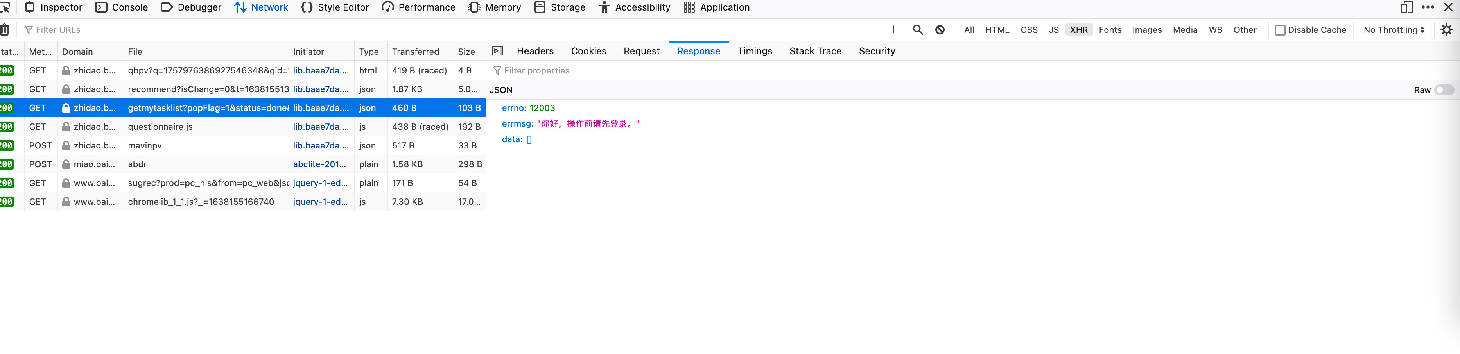This screenshot has height=354, width=1460.
Task: Pause network traffic recording
Action: (x=896, y=29)
